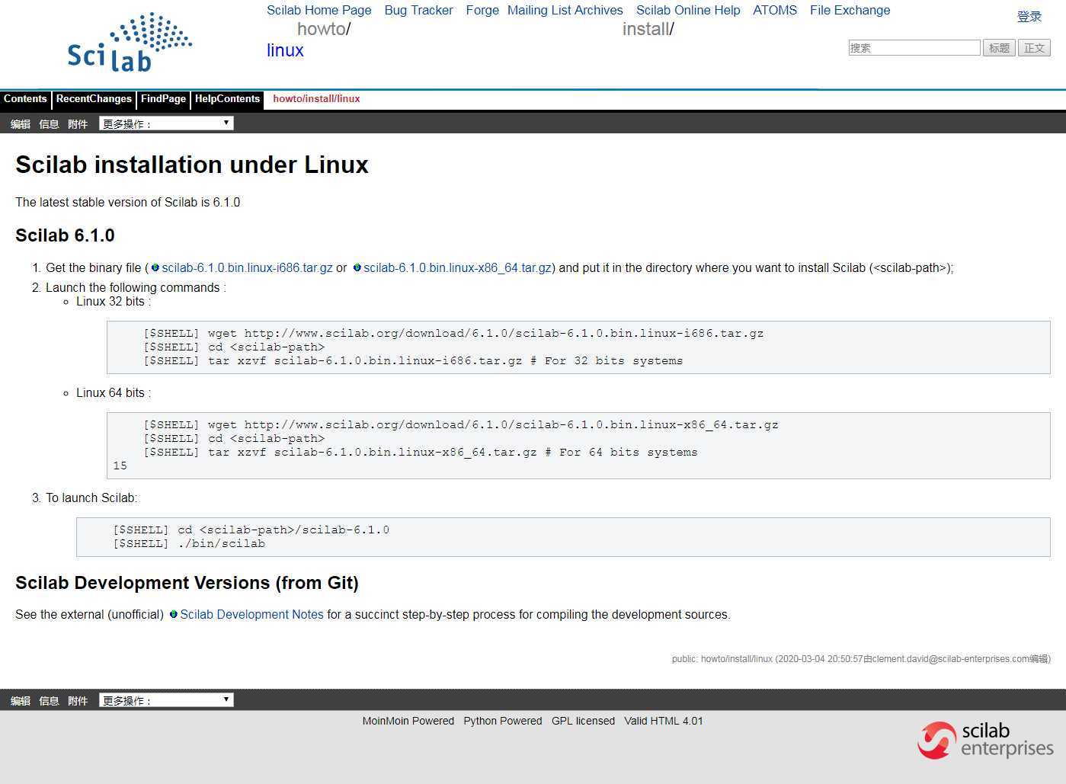Open the Bug Tracker link
Viewport: 1066px width, 784px height.
point(419,11)
